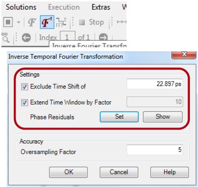Click the zoom magnifier icon
Viewport: 198px width, 187px height.
(5, 38)
